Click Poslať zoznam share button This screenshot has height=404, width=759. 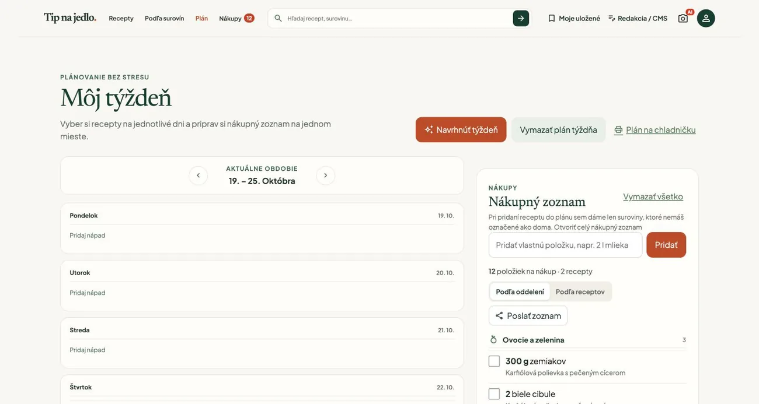528,315
